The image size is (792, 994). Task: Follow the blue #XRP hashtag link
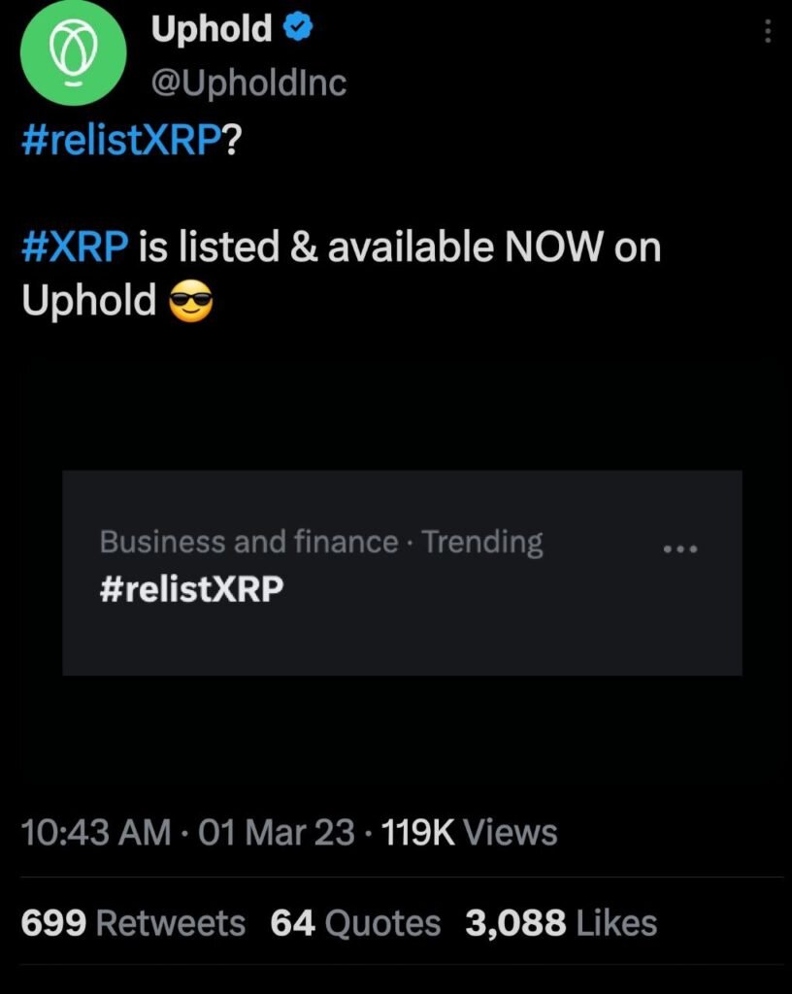75,248
